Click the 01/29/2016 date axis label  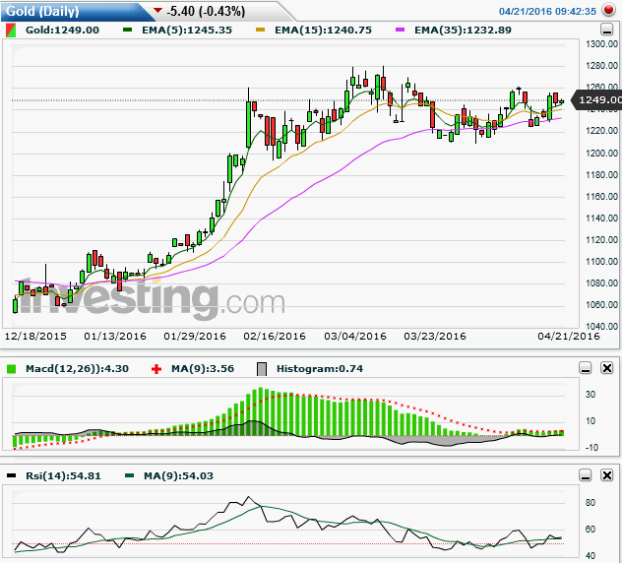point(195,337)
